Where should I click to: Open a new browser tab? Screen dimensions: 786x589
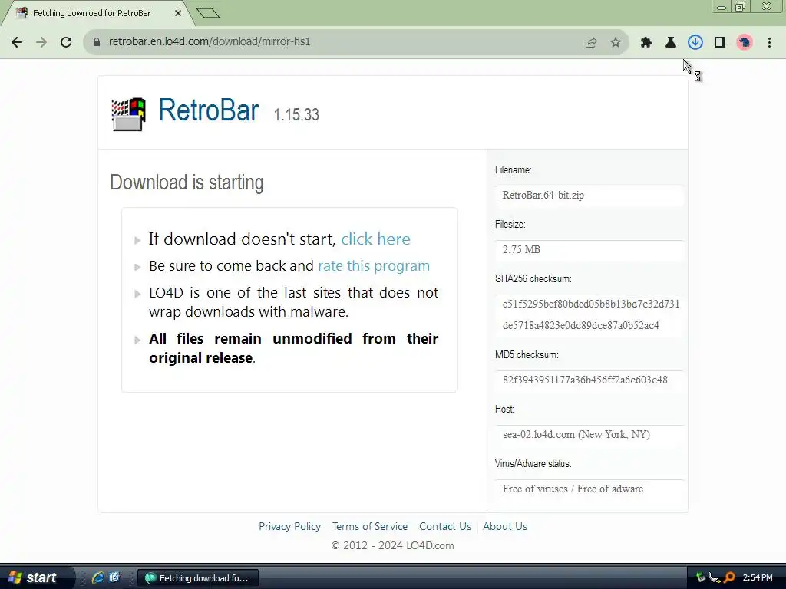208,12
